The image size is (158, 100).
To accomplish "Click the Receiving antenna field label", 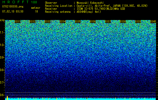I will point(58,12).
